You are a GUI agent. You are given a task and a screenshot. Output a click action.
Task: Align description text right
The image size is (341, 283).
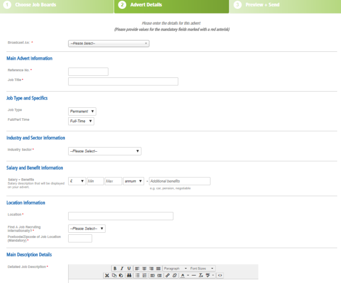(151, 268)
